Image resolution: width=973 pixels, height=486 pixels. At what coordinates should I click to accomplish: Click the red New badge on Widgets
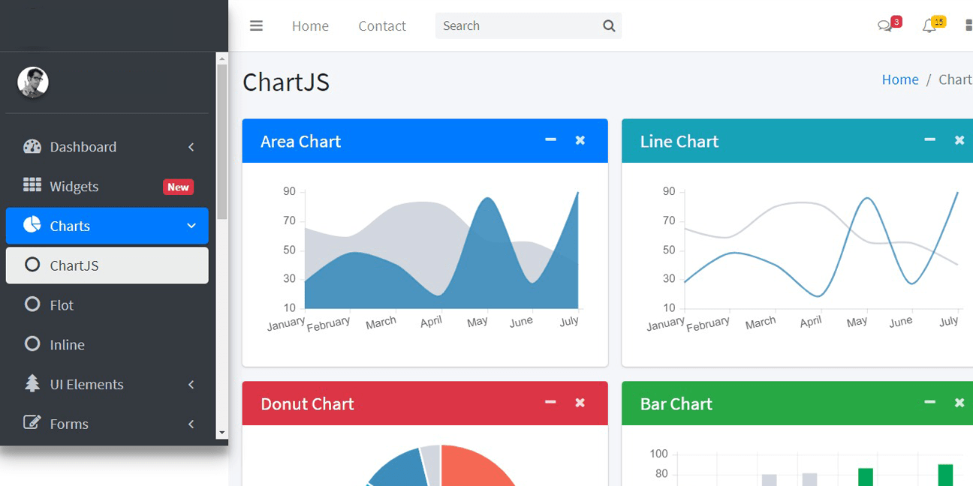(178, 187)
